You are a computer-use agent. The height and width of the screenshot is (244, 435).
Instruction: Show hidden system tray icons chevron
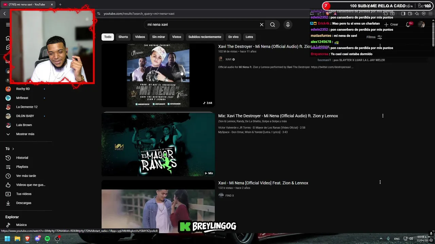tap(381, 239)
